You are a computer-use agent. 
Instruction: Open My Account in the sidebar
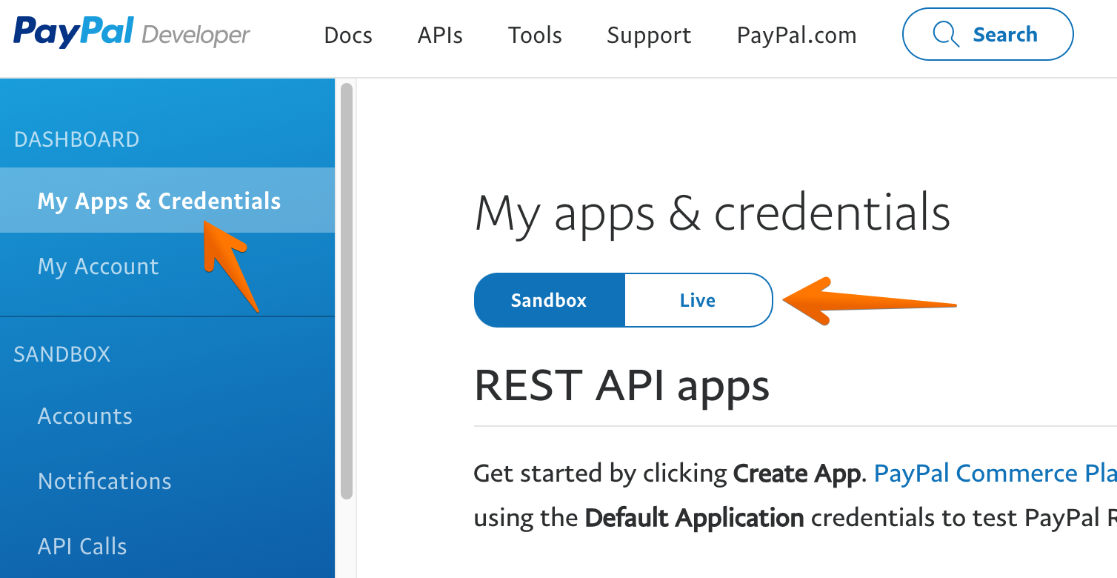click(99, 266)
